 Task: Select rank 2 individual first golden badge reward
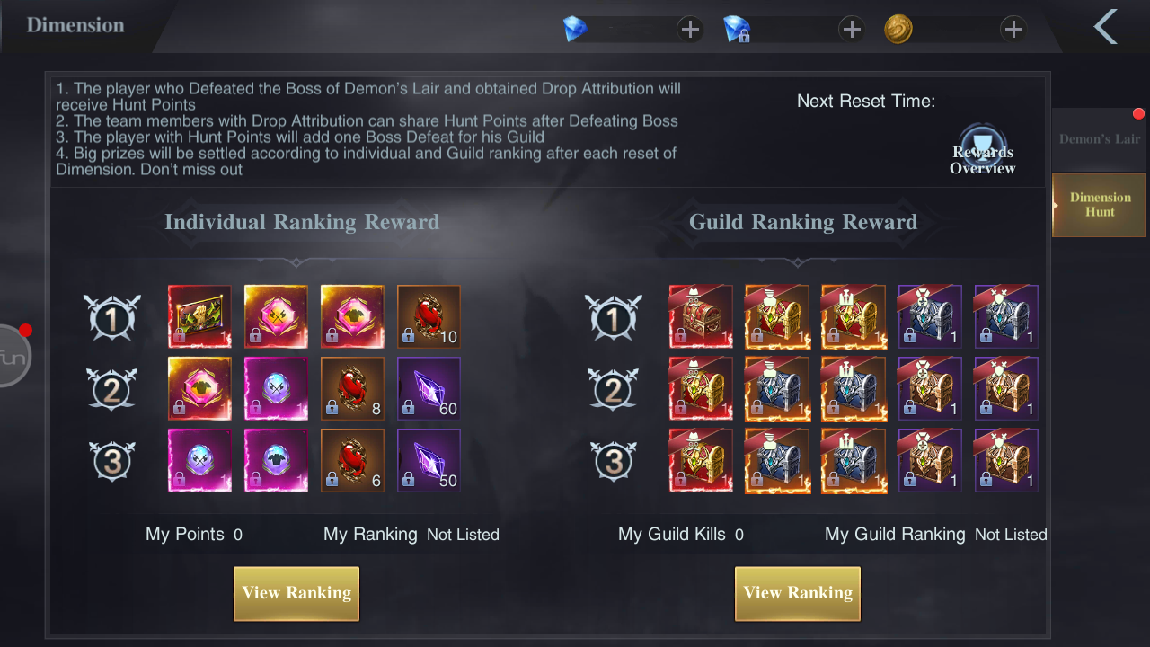(199, 388)
